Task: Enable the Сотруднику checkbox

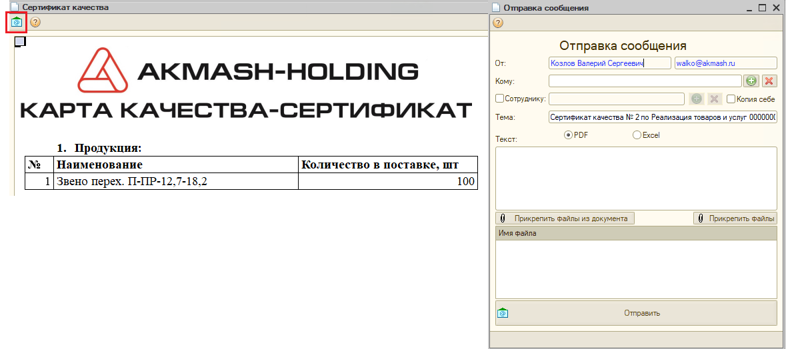Action: tap(499, 99)
